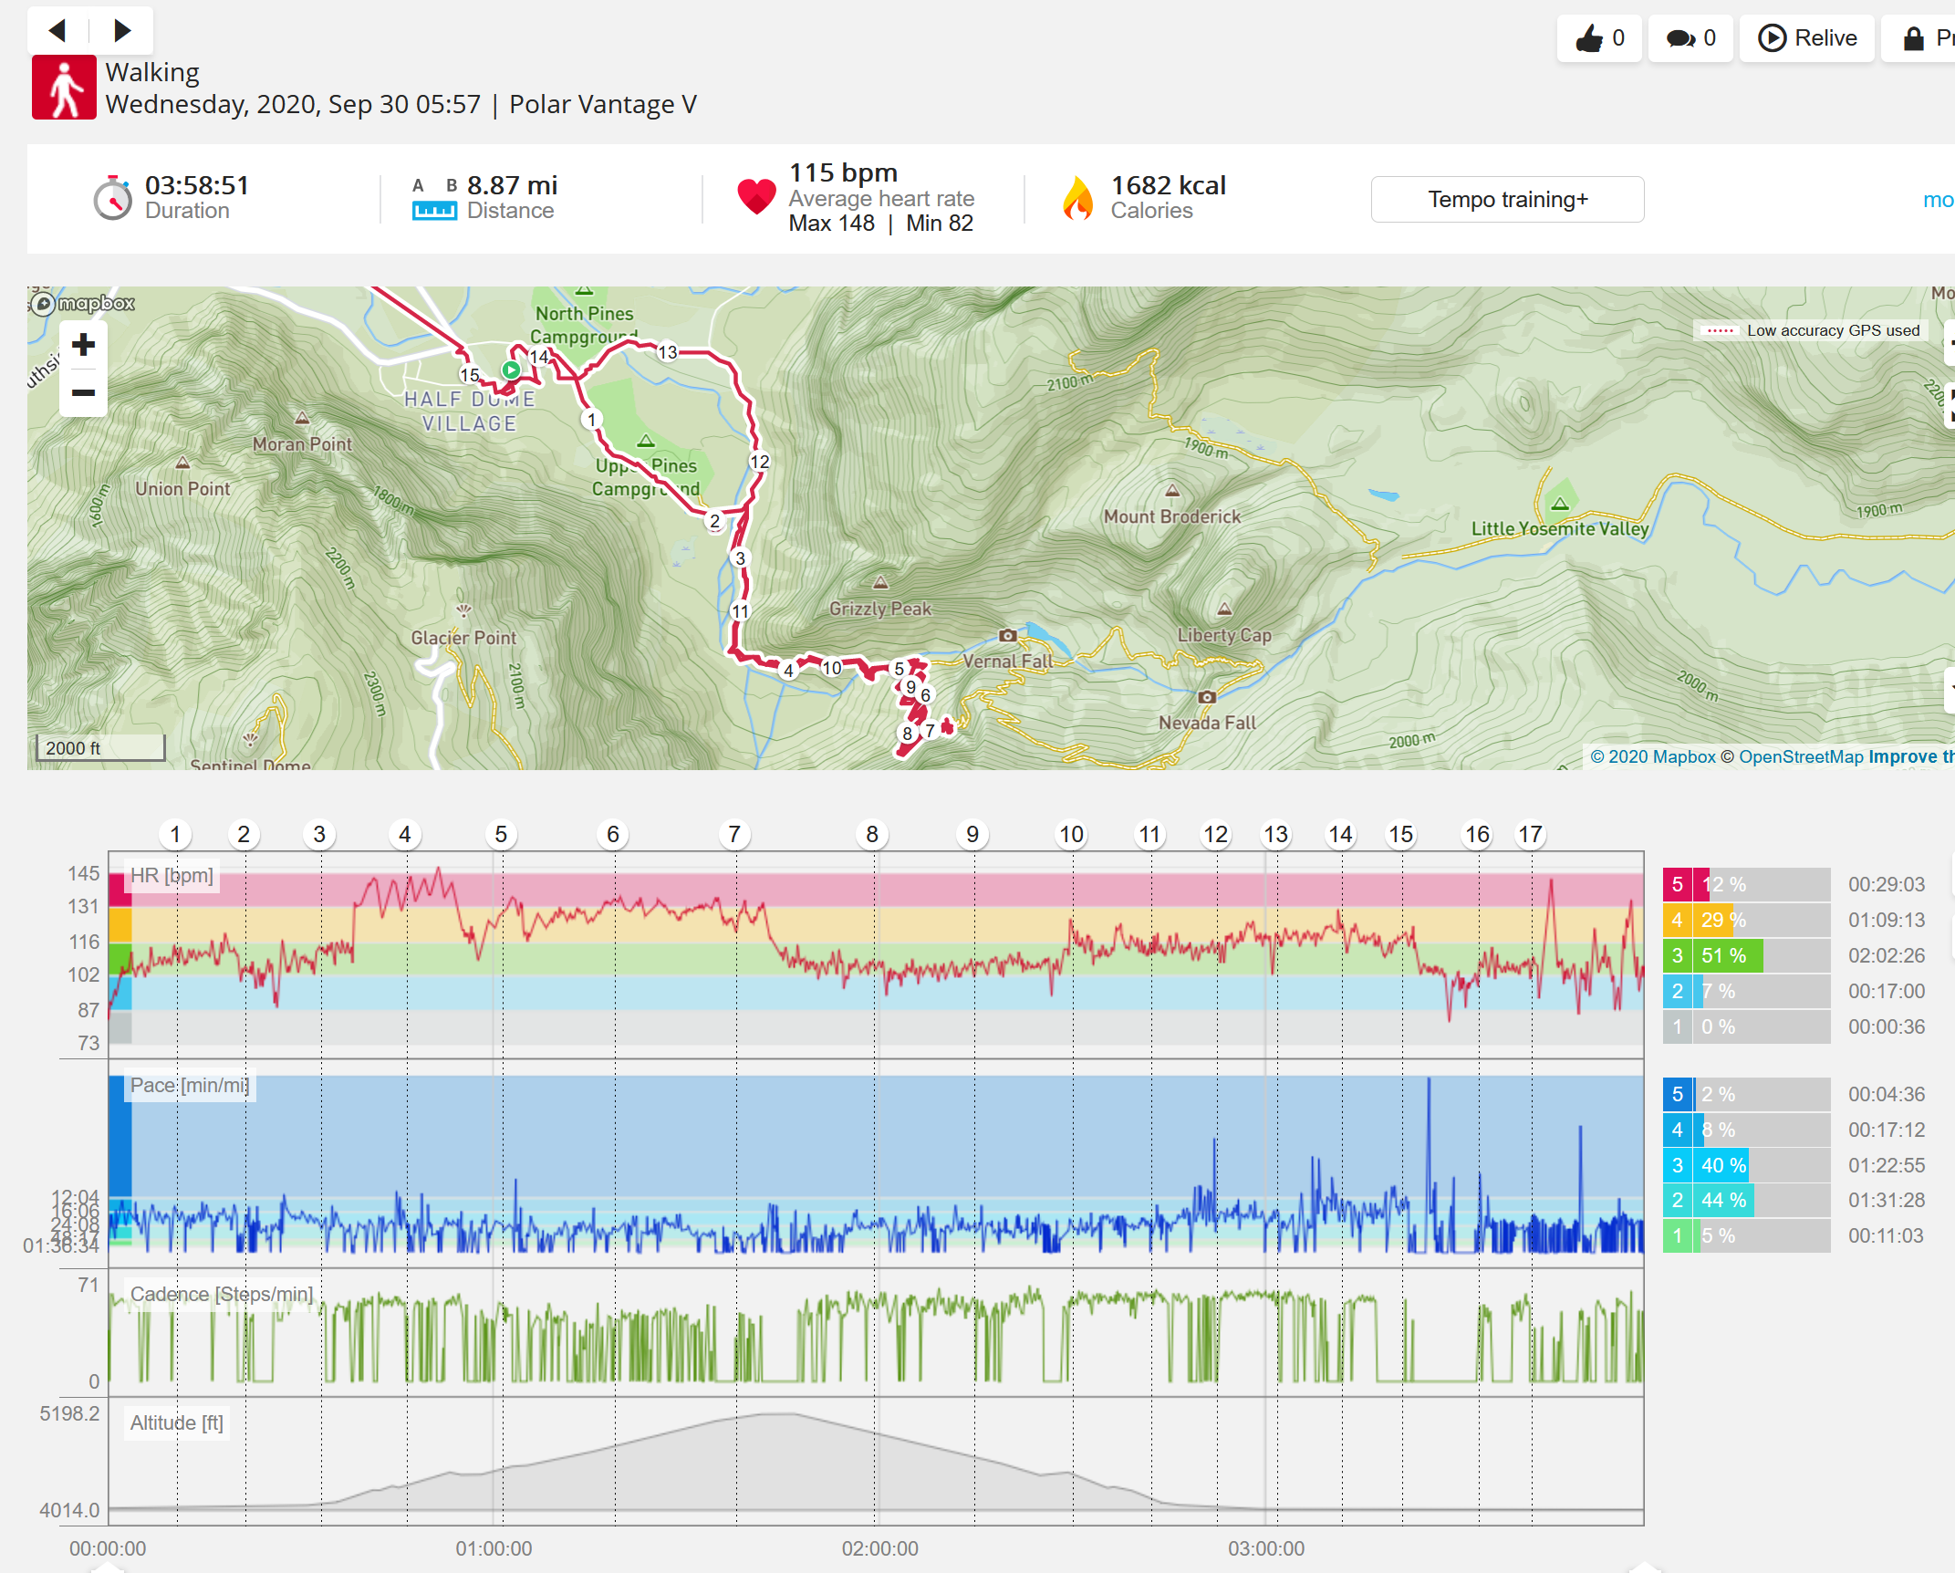Viewport: 1955px width, 1573px height.
Task: Click pace zone 4 swatch
Action: pyautogui.click(x=1677, y=1130)
